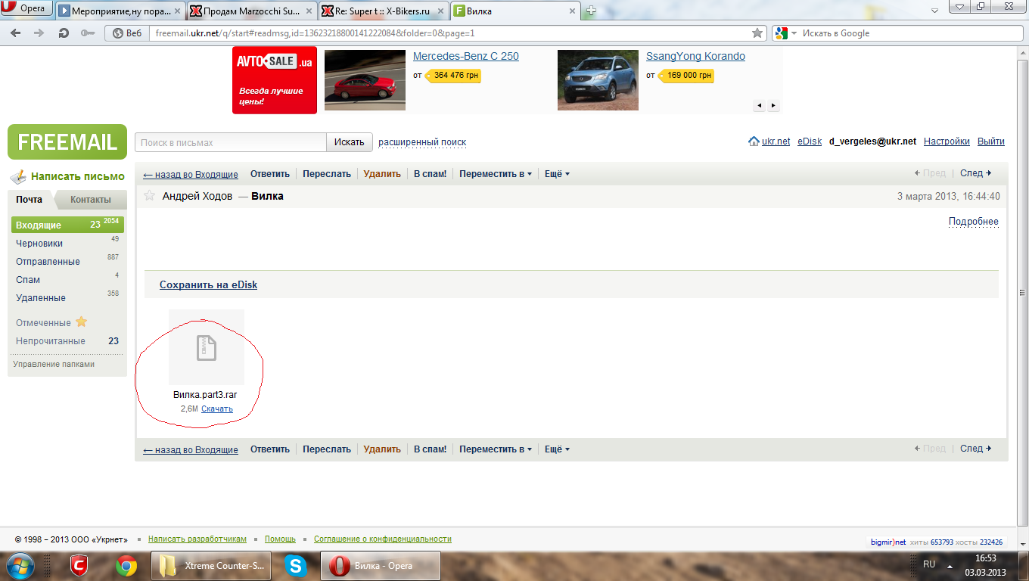Go forward with browser forward arrow
This screenshot has width=1029, height=581.
click(39, 33)
